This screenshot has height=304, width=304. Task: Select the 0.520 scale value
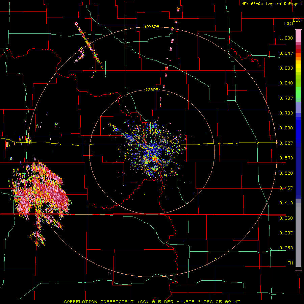coord(286,173)
